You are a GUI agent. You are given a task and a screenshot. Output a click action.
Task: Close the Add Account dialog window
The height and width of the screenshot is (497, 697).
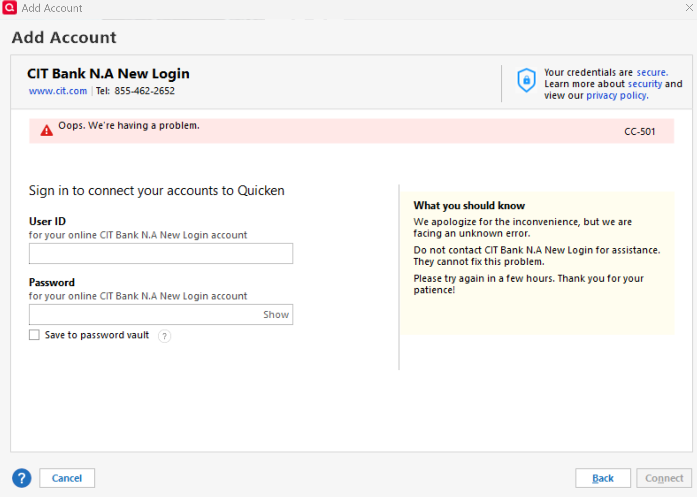coord(689,7)
